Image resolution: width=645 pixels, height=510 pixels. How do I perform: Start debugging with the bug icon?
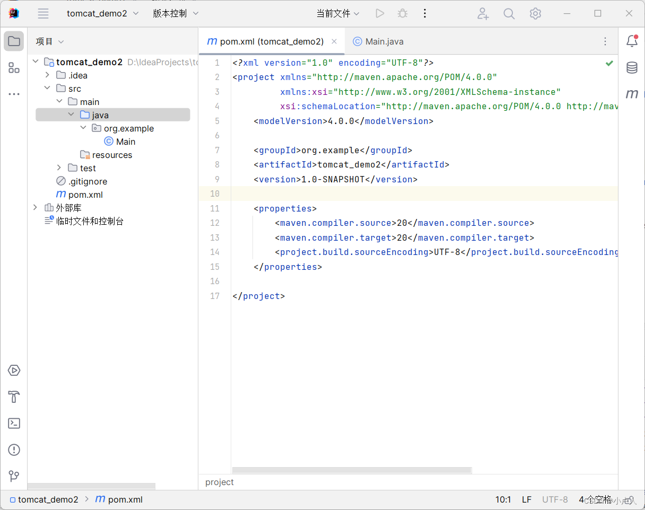402,13
